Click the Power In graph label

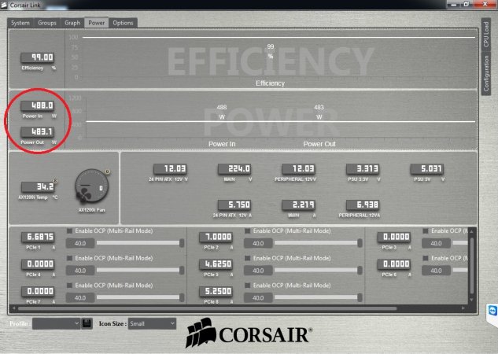(222, 144)
